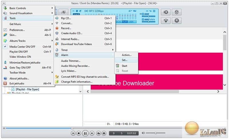Click the Goto Tray icon
Viewport: 229px width, 139px height.
(x=5, y=68)
